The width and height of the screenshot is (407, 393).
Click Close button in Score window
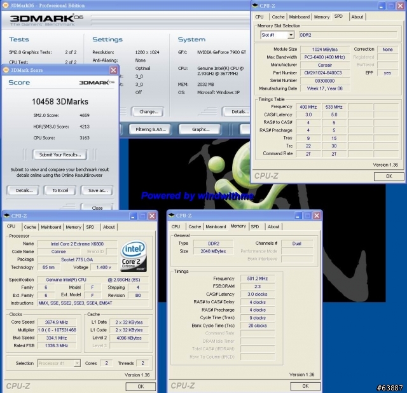(97, 207)
